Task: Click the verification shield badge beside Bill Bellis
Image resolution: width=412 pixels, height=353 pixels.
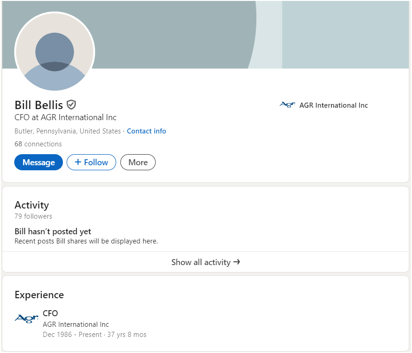Action: (71, 104)
